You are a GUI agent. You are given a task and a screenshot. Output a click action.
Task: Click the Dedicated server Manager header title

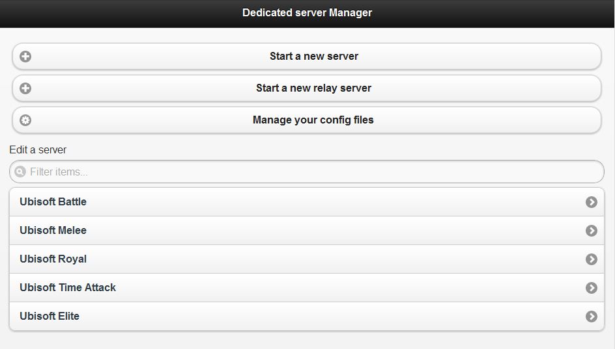tap(307, 12)
